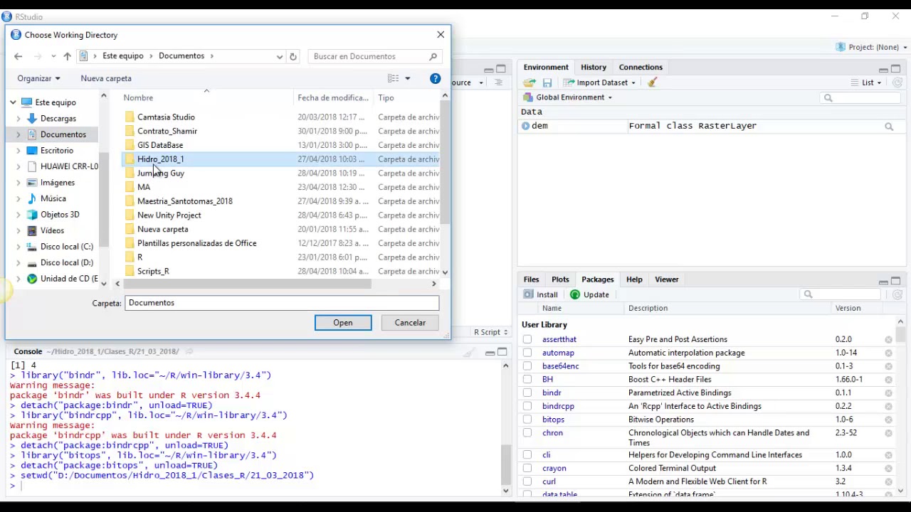Change the folder view layout icon
911x512 pixels.
(x=394, y=78)
